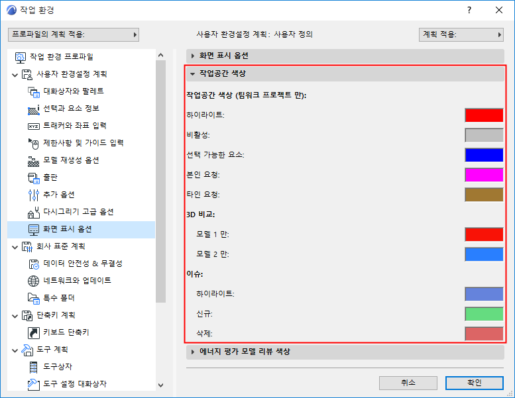The height and width of the screenshot is (398, 515).
Task: Collapse the 단축키 계획 tree node
Action: point(15,317)
